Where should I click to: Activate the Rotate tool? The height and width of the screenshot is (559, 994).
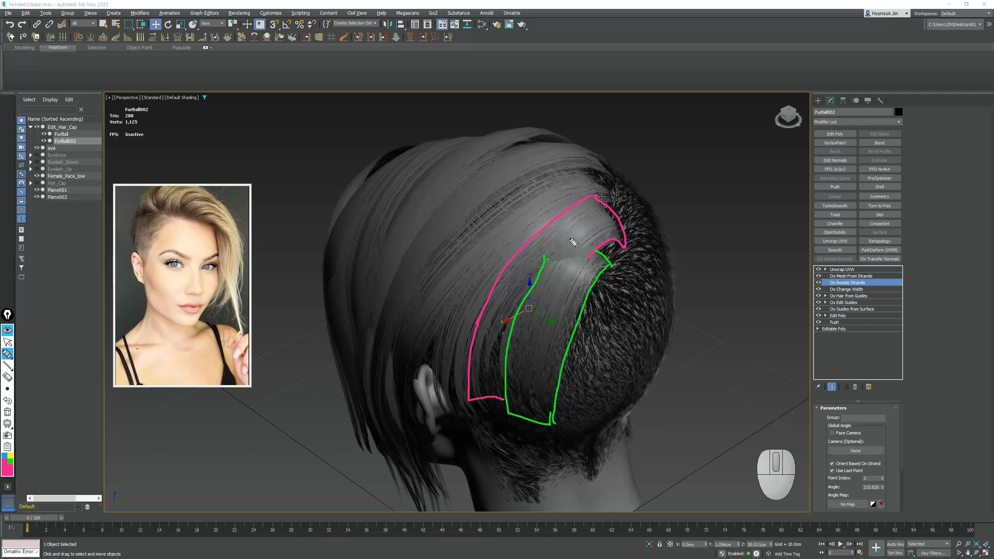[168, 24]
